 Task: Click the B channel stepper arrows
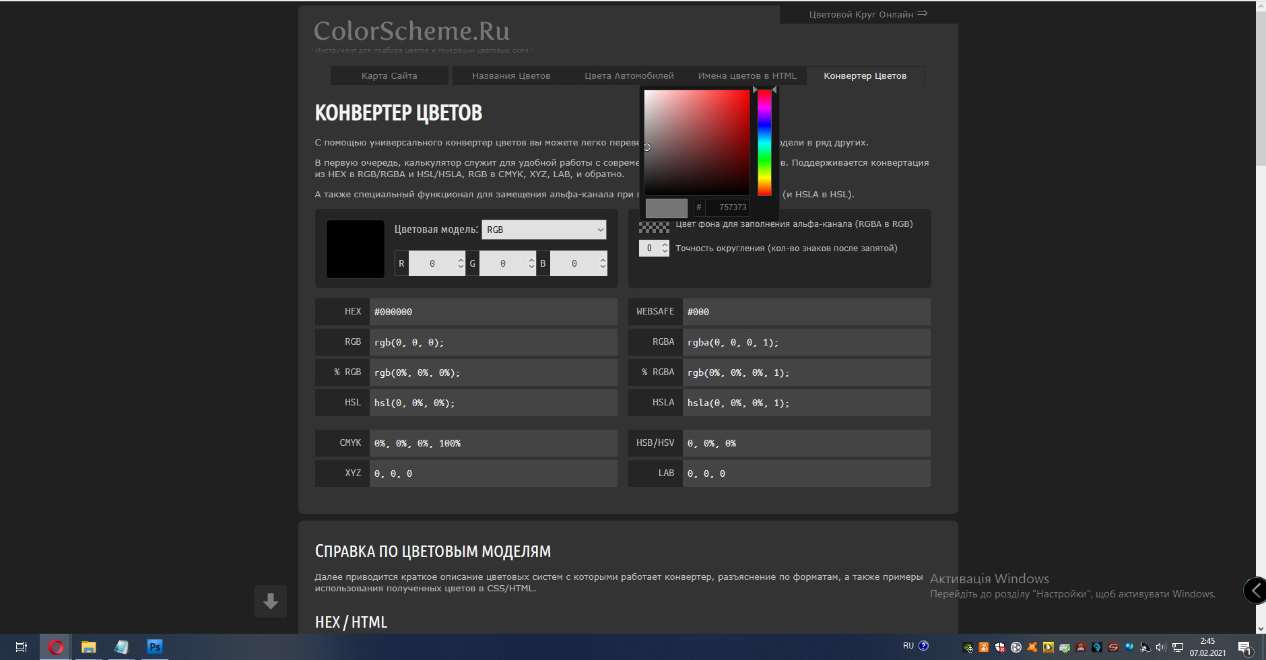coord(603,263)
